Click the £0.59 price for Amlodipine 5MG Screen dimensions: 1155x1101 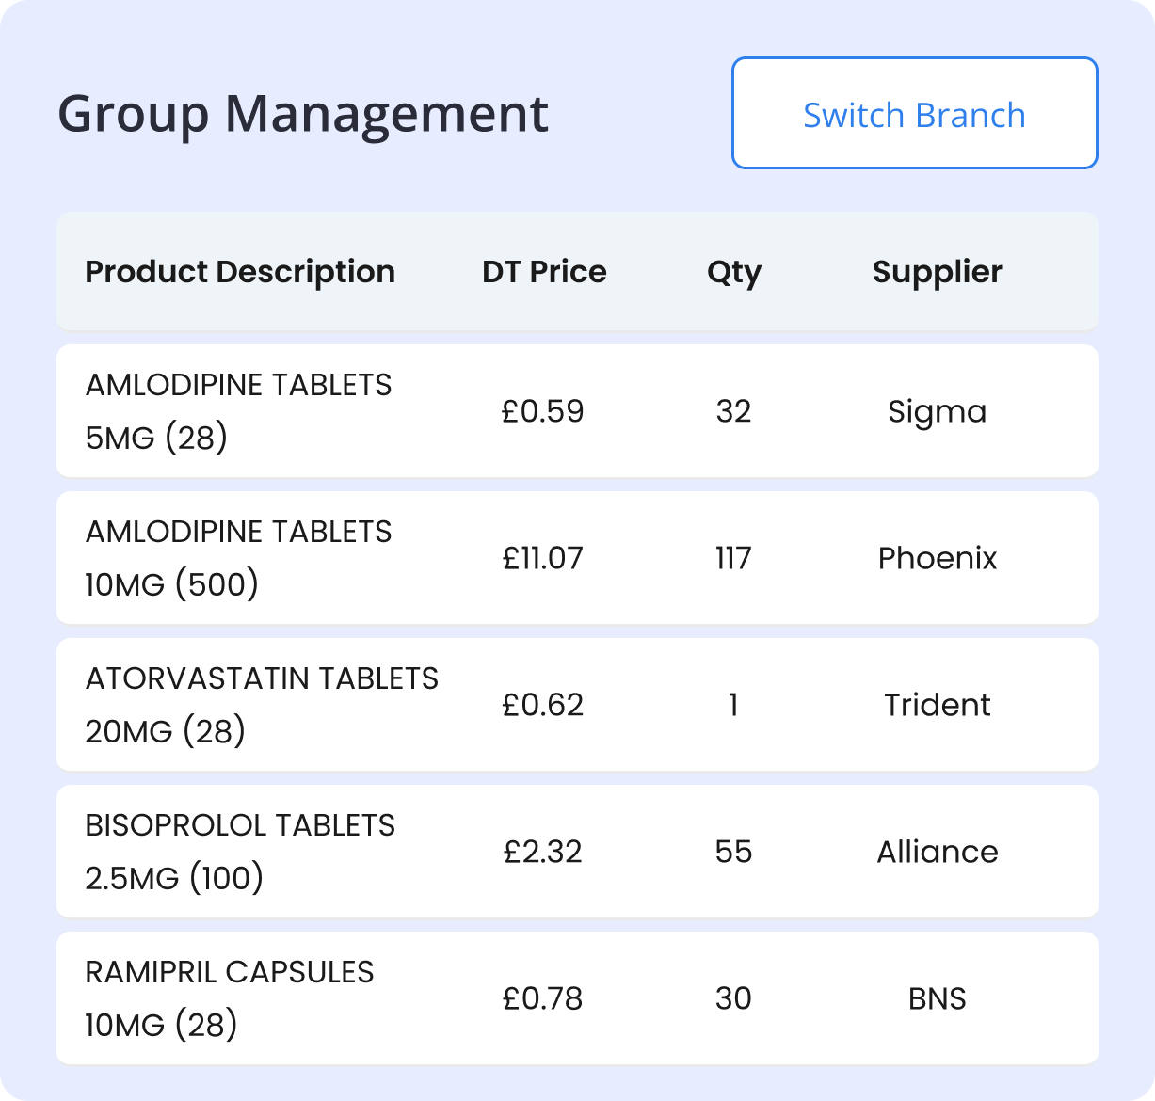click(x=542, y=410)
